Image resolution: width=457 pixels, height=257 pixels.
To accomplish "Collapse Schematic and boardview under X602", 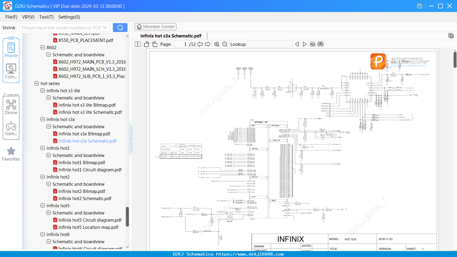I will point(49,55).
